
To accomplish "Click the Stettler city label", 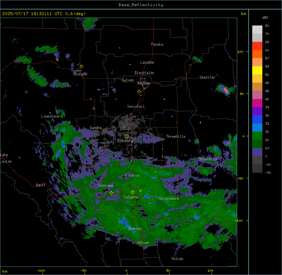I will click(207, 77).
